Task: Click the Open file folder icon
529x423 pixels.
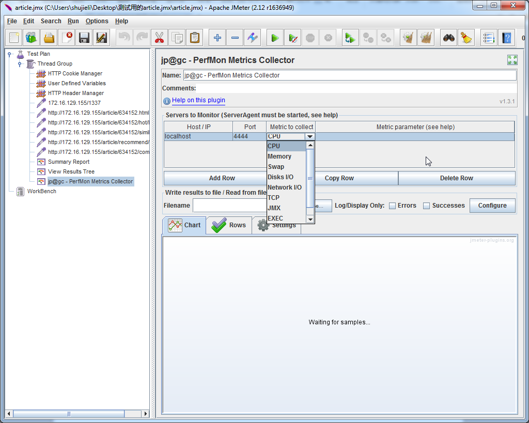Action: click(x=49, y=38)
